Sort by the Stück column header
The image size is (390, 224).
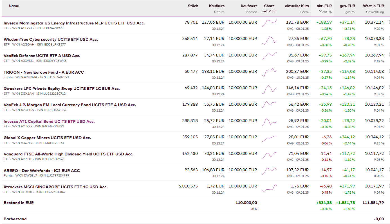click(x=193, y=6)
